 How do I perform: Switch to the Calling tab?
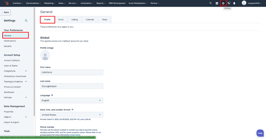(75, 20)
